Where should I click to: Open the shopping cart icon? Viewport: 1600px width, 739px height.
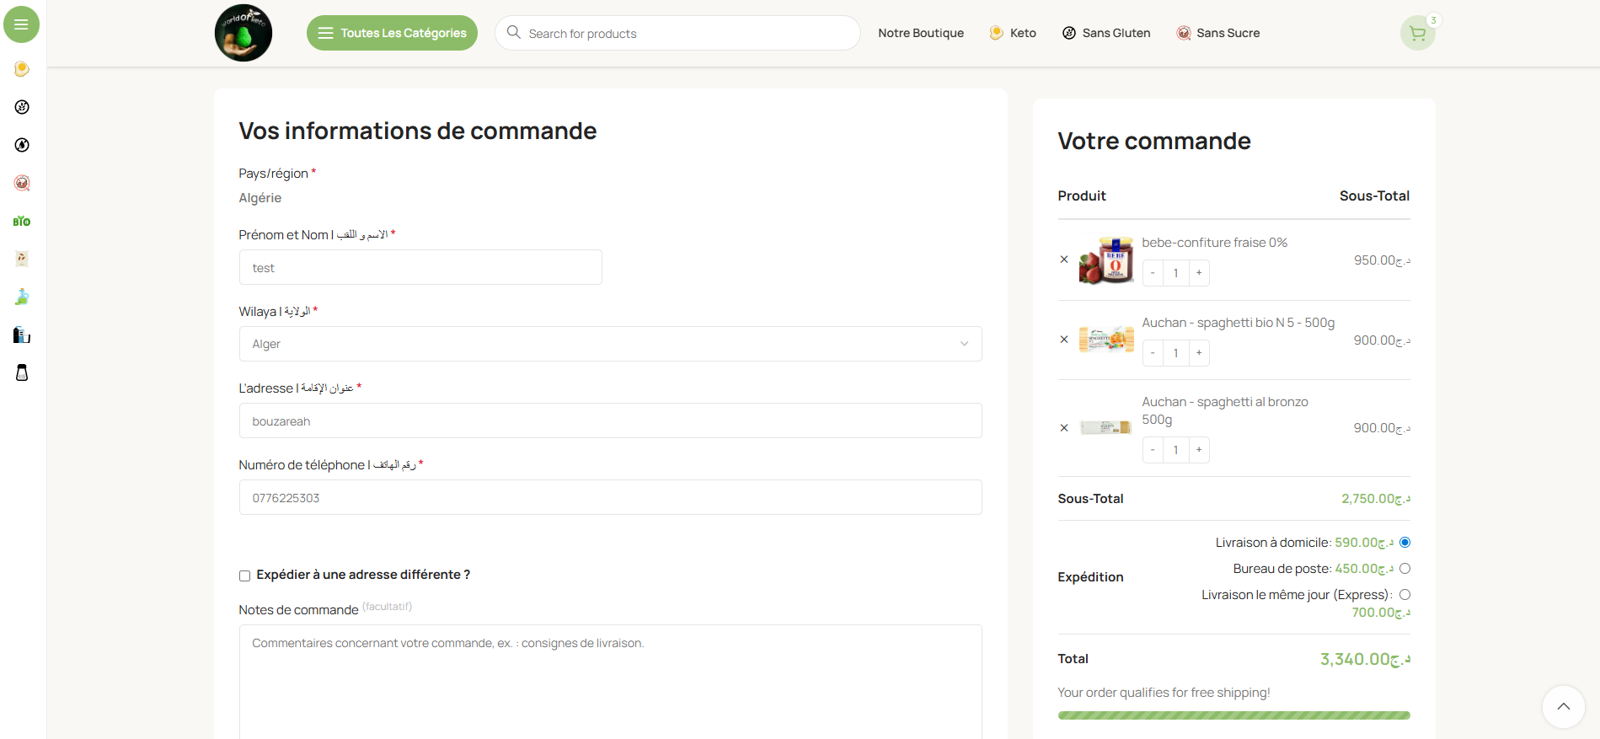coord(1417,34)
